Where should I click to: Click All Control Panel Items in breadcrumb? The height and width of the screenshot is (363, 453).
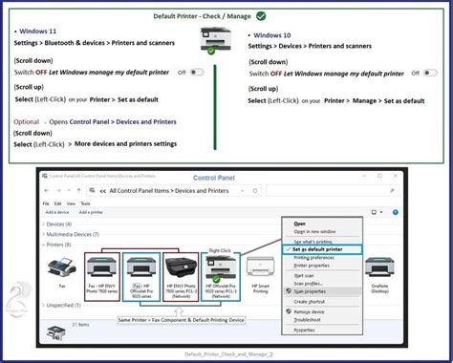point(140,191)
